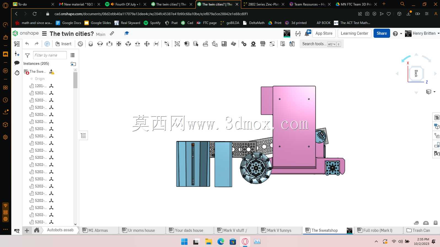This screenshot has height=247, width=440.
Task: Click the Share button
Action: (382, 33)
